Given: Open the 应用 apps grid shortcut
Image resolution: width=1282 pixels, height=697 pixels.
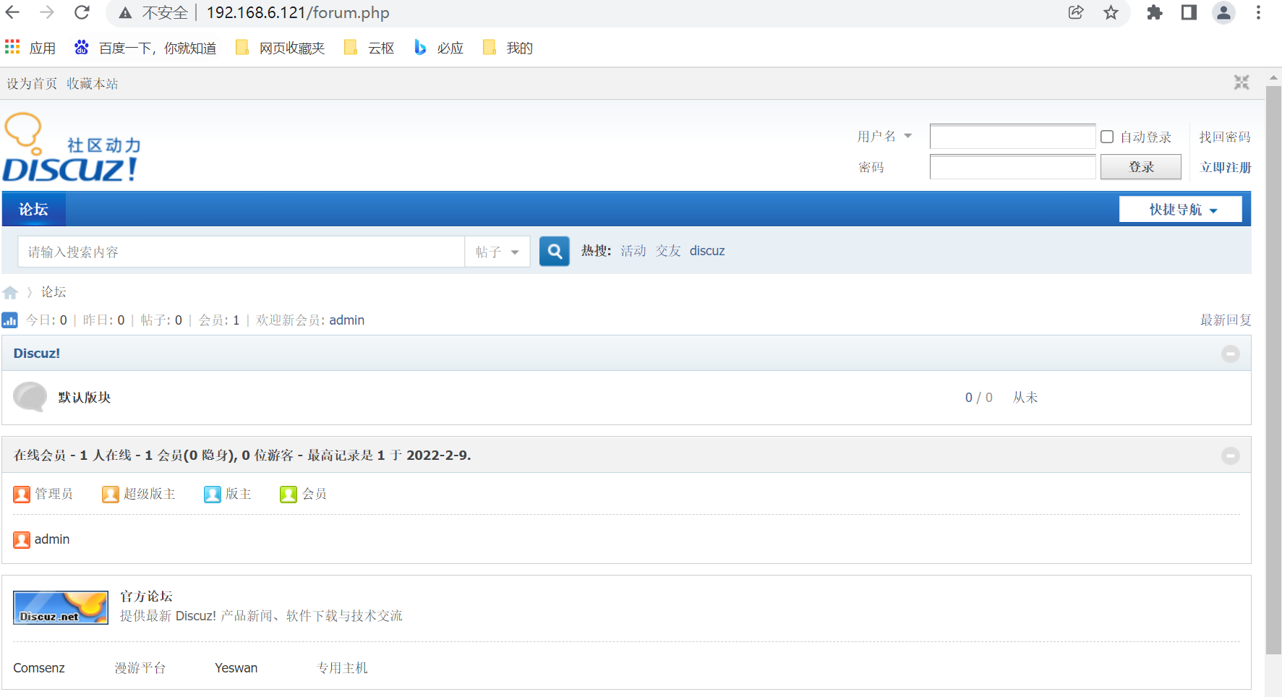Looking at the screenshot, I should [x=30, y=48].
